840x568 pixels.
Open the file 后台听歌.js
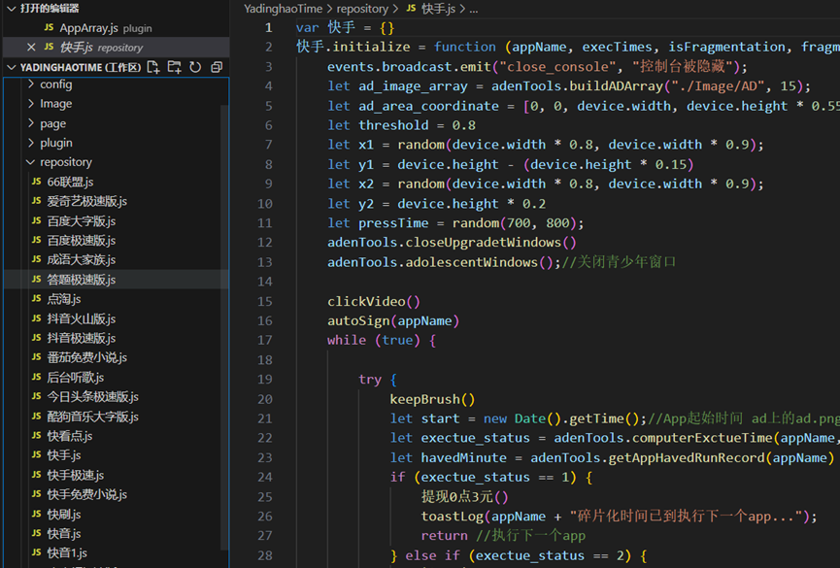coord(76,377)
